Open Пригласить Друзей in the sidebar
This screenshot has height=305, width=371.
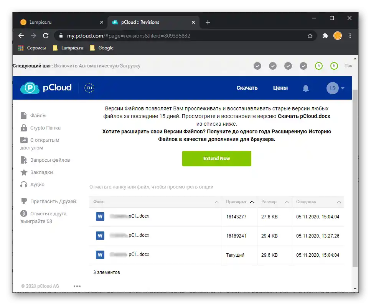(x=48, y=201)
